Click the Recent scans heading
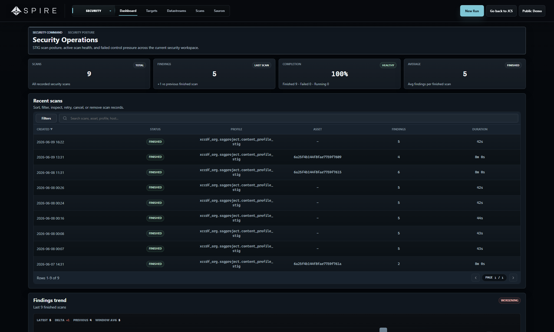This screenshot has width=554, height=332. [48, 101]
